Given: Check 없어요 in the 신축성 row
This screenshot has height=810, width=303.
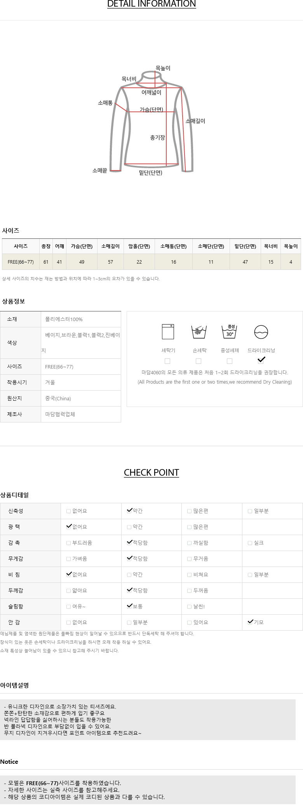Looking at the screenshot, I should (69, 511).
